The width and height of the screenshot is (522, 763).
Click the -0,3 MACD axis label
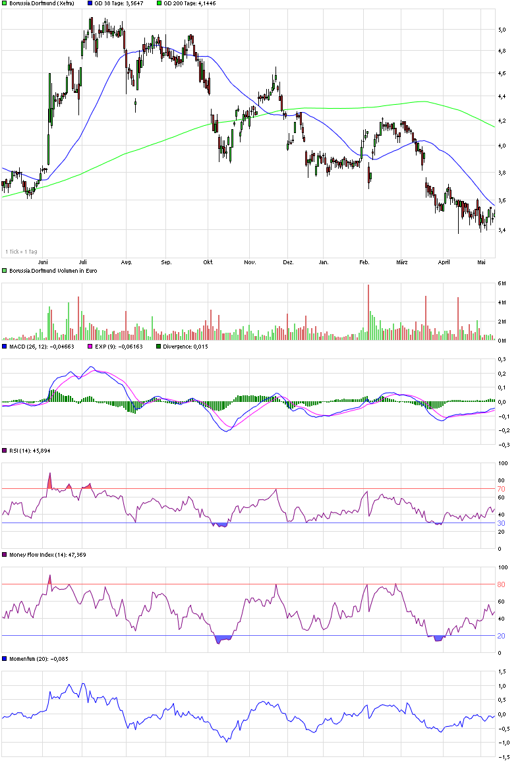point(504,445)
